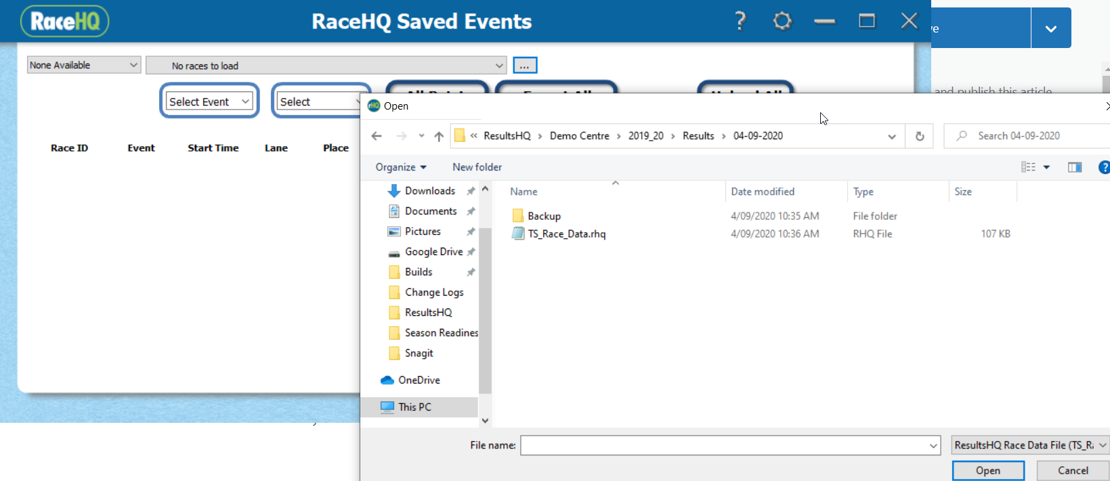Click 2019_20 in the breadcrumb path

[646, 136]
